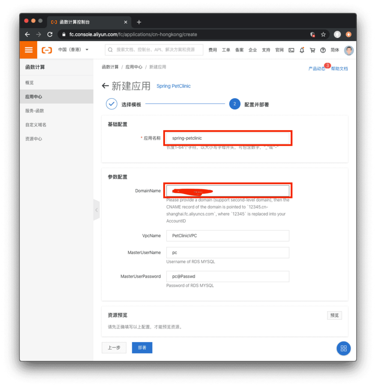Click the blue 部署 button
The width and height of the screenshot is (376, 387).
tap(142, 347)
